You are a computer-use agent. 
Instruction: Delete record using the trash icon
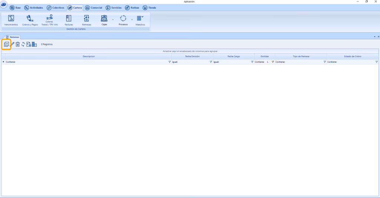point(17,44)
